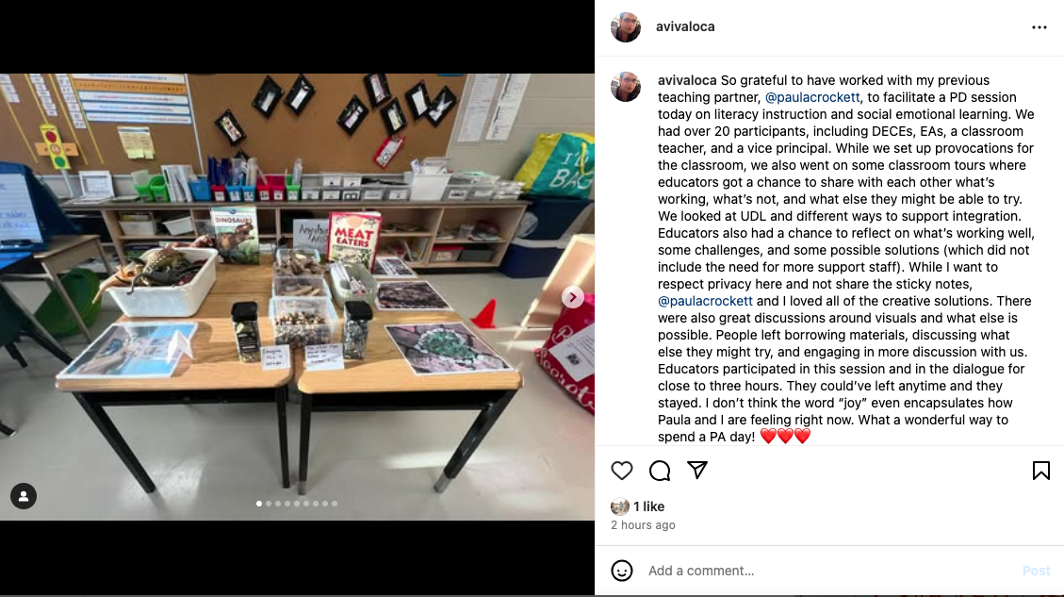Share post with paper plane icon

click(x=696, y=470)
